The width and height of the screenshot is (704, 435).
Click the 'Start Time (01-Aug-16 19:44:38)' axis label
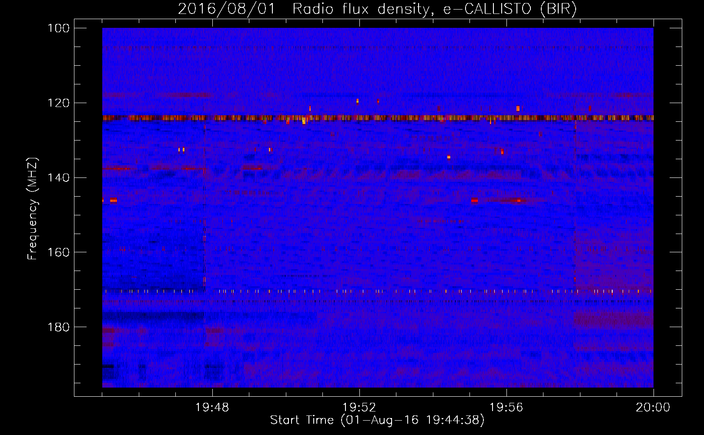(377, 420)
